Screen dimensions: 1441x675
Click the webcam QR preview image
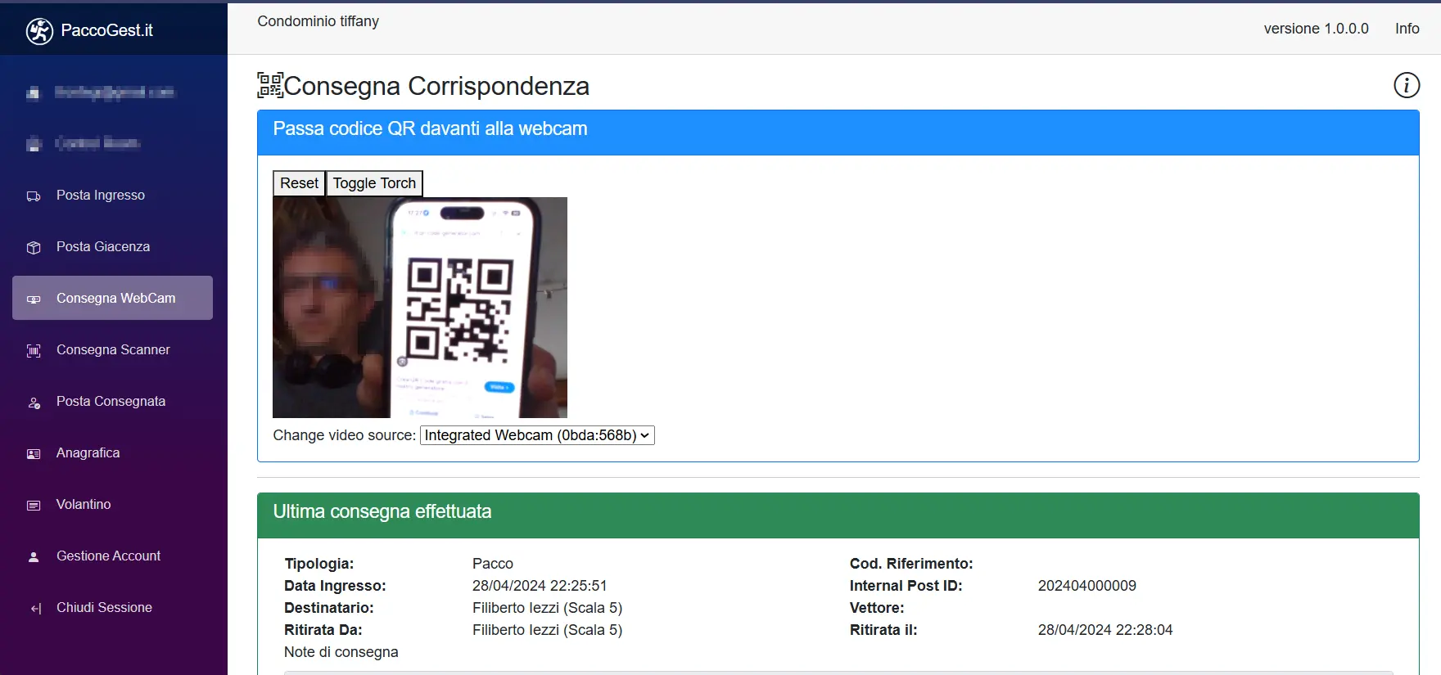click(419, 308)
